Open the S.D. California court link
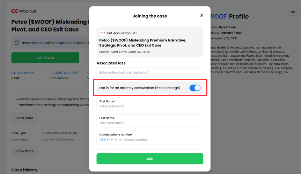 [x=22, y=73]
